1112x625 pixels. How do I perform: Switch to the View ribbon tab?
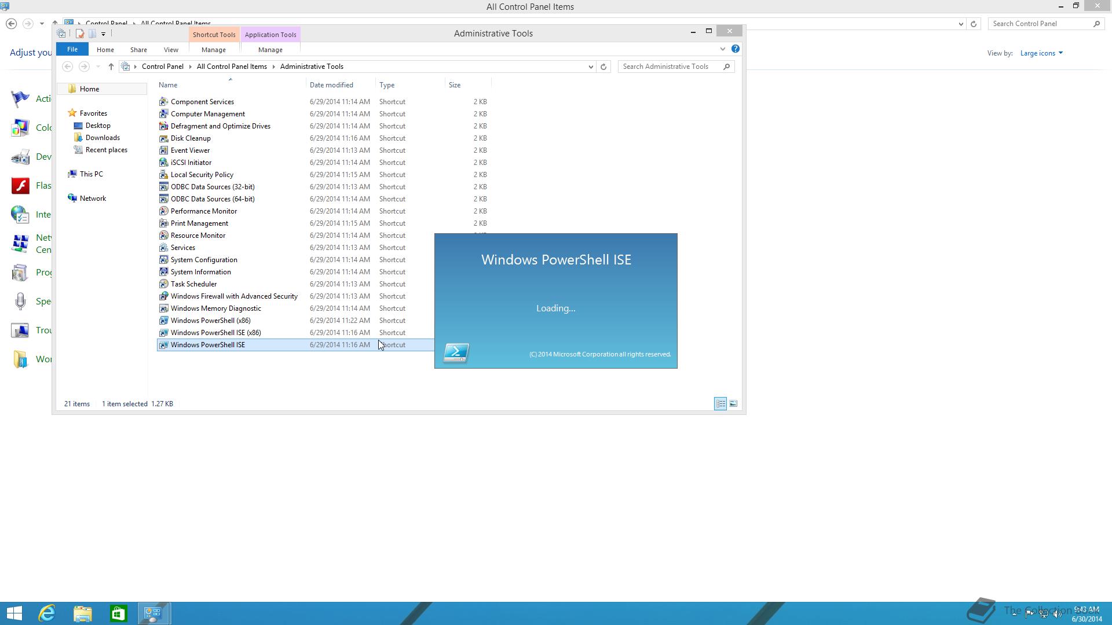171,50
